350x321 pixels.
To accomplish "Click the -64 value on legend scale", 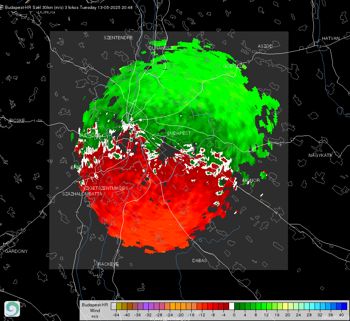I will [116, 315].
